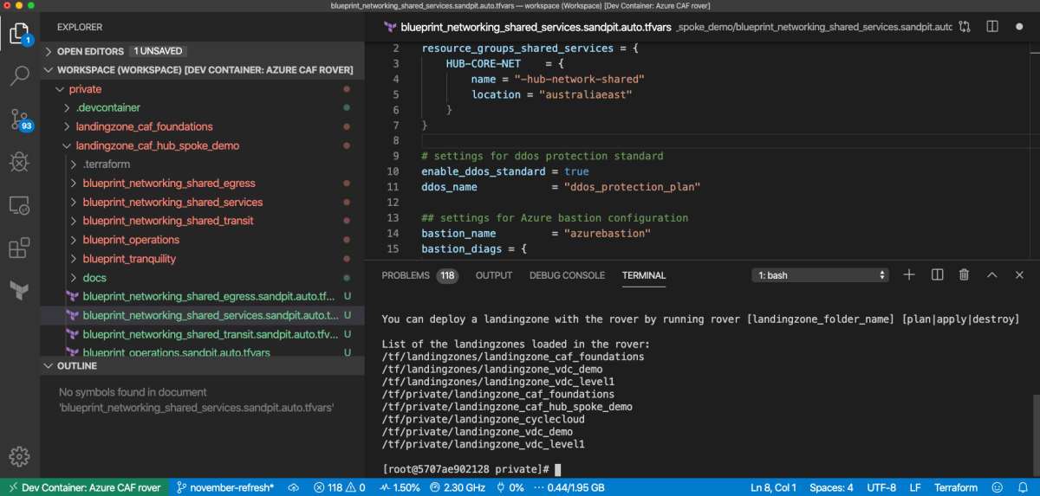This screenshot has height=496, width=1040.
Task: Click the Dev Container: Azure CAF rover status button
Action: 85,487
